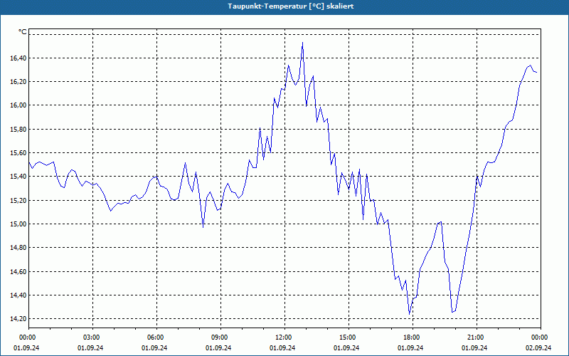Click the 14,40 y-axis label

pos(18,295)
